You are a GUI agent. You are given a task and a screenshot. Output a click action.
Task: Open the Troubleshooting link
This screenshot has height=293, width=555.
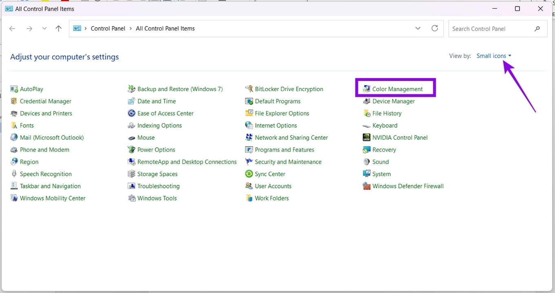pos(159,186)
